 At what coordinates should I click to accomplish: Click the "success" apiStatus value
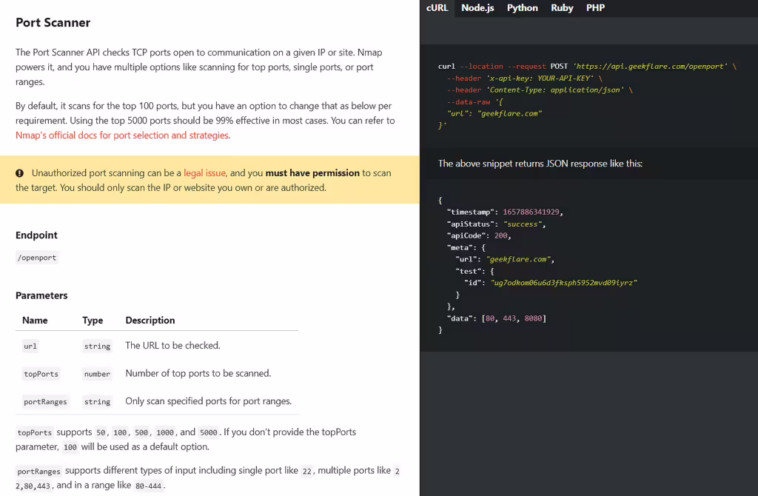(x=523, y=224)
